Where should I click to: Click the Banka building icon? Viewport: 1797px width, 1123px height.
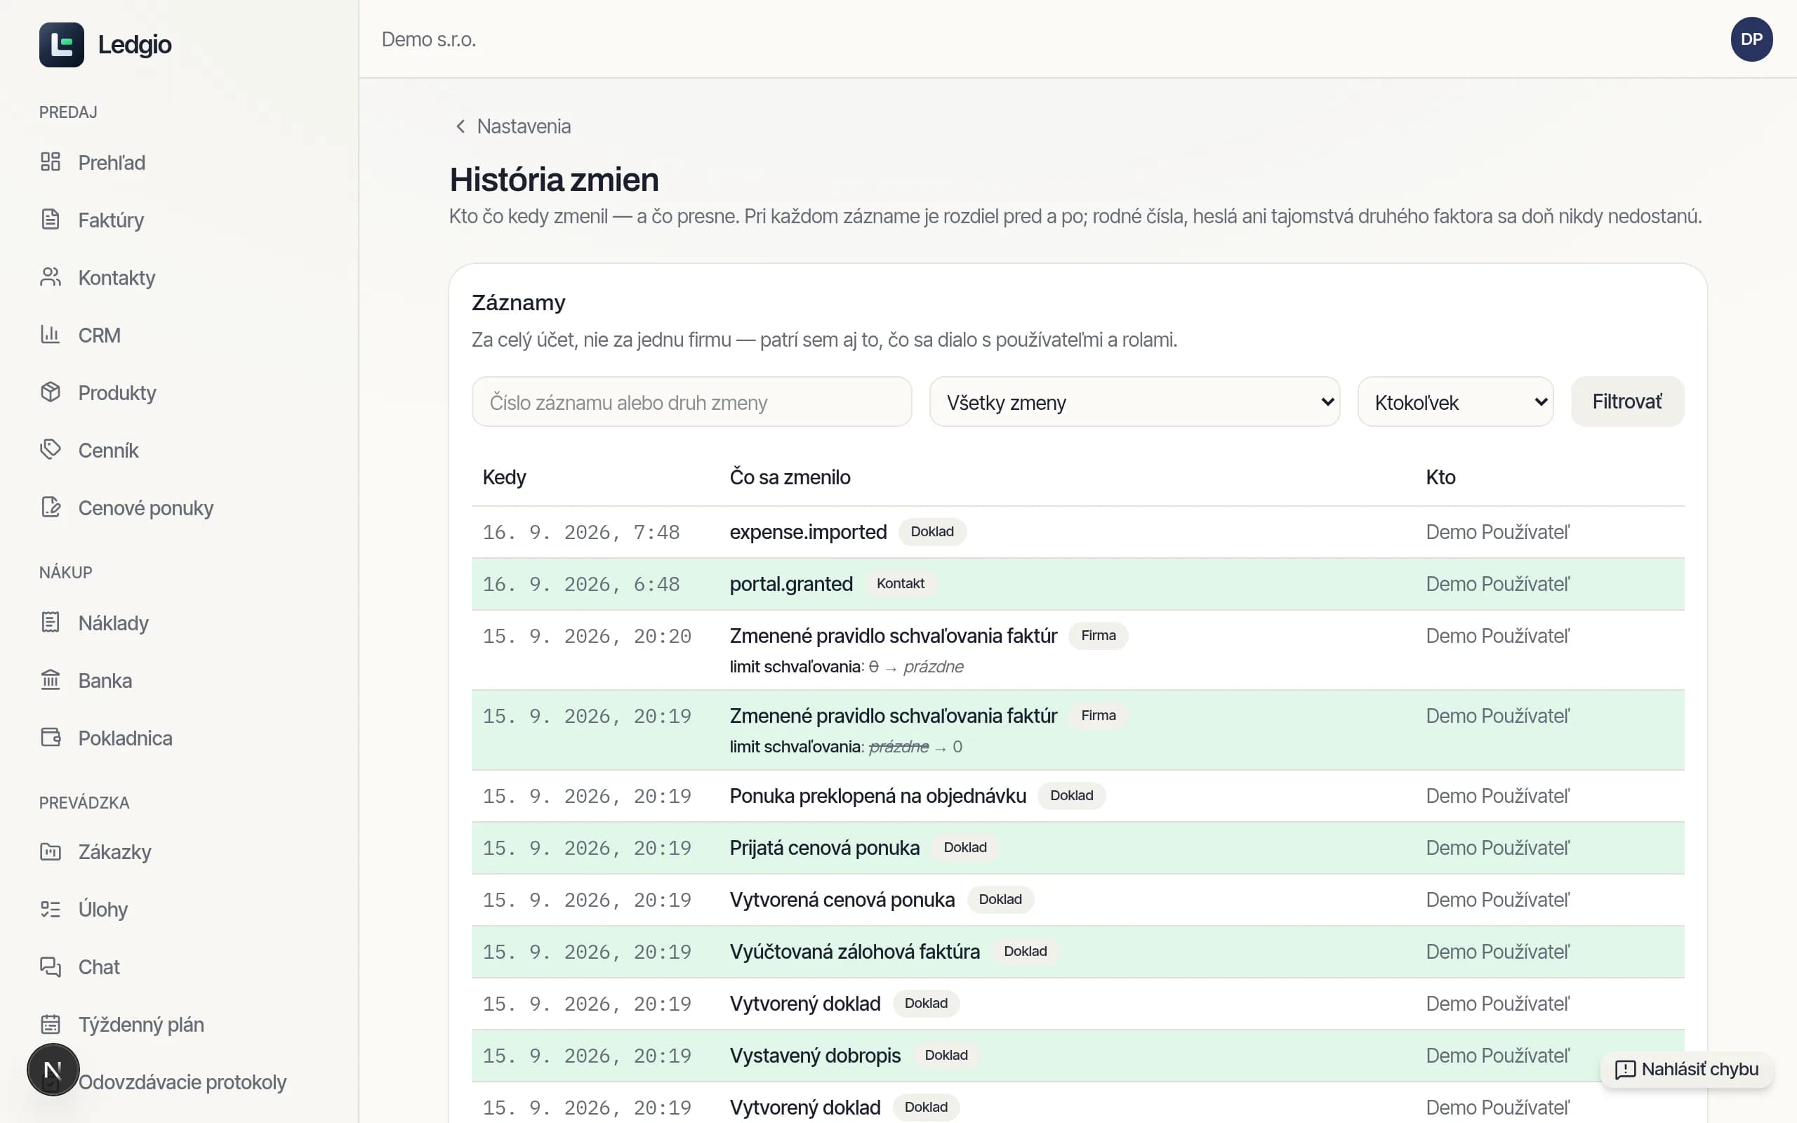51,680
